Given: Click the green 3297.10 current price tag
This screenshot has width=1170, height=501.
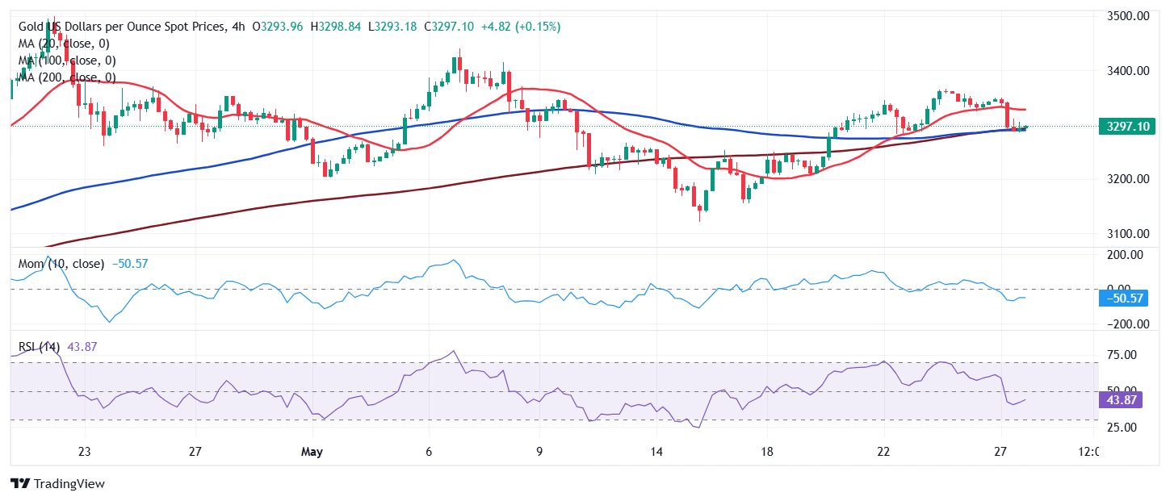Looking at the screenshot, I should click(x=1127, y=126).
